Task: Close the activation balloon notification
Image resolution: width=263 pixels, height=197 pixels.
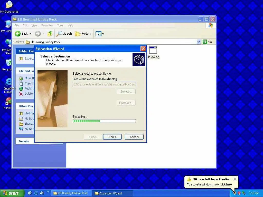Action: [235, 179]
